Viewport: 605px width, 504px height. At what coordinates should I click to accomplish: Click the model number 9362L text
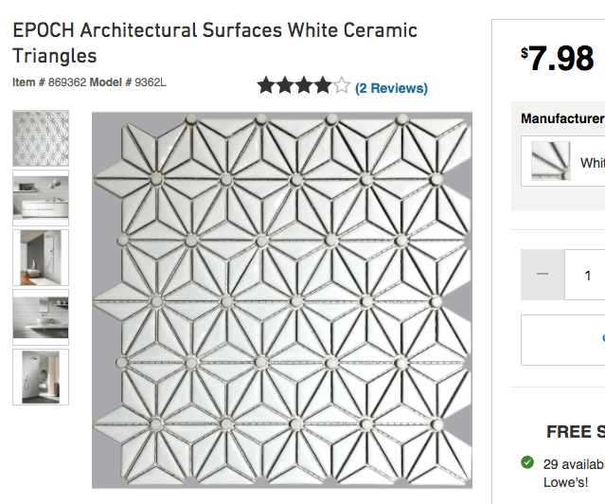[151, 82]
